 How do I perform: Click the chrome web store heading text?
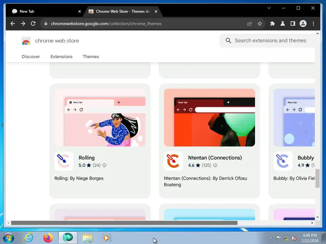[57, 41]
